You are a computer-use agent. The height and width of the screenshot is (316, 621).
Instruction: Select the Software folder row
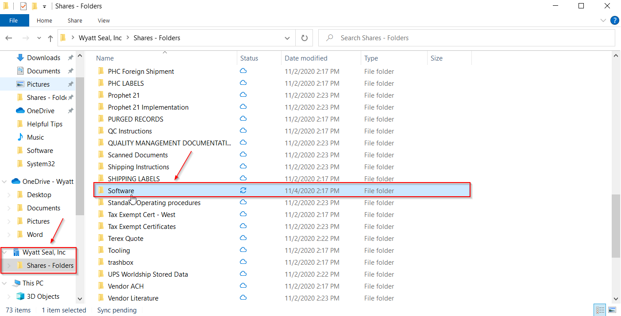(x=282, y=191)
